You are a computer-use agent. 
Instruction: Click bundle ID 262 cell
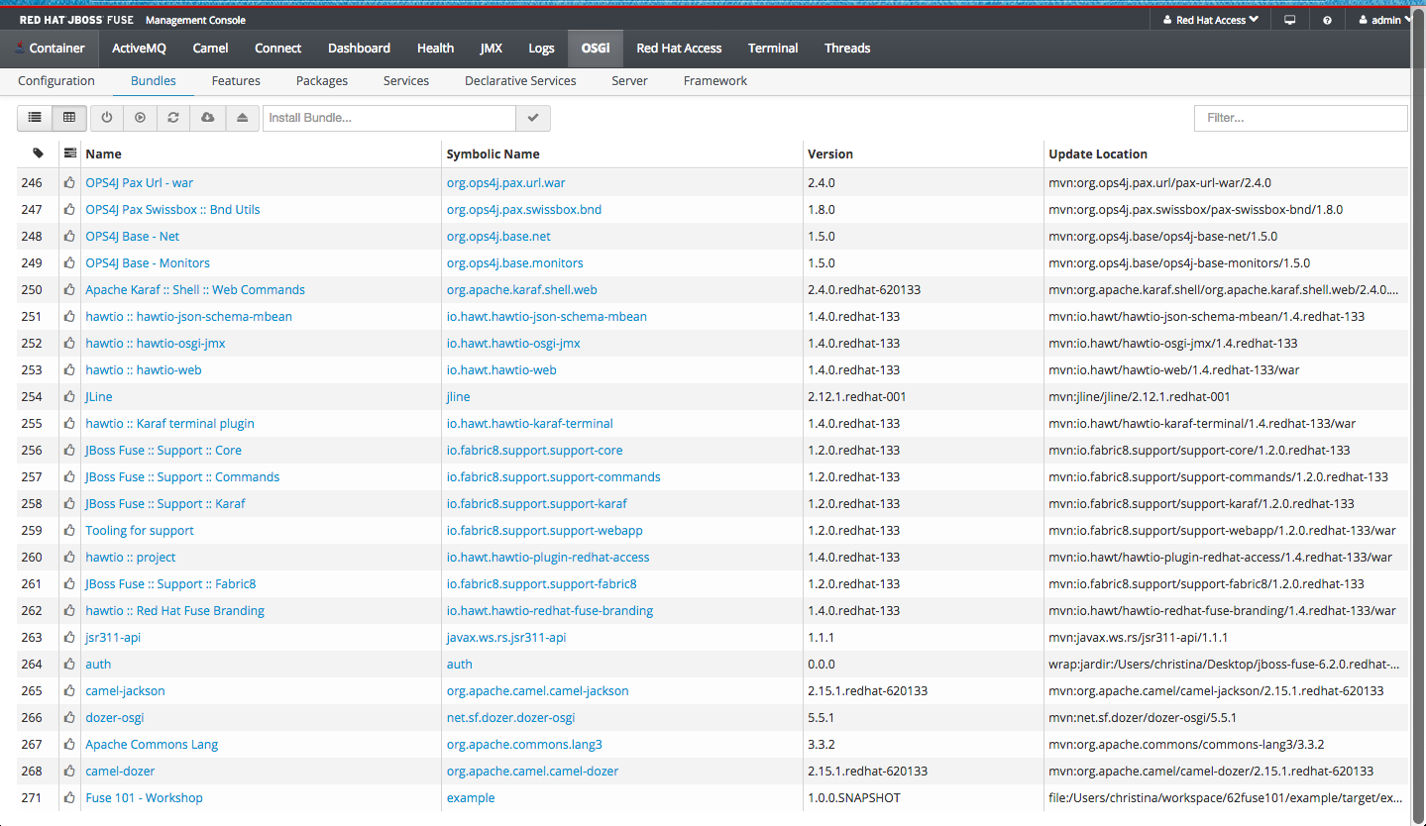click(x=32, y=611)
